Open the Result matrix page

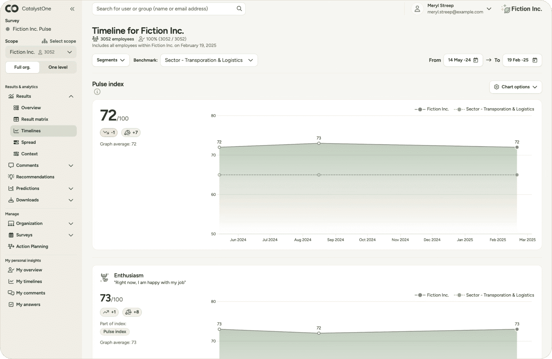coord(43,119)
